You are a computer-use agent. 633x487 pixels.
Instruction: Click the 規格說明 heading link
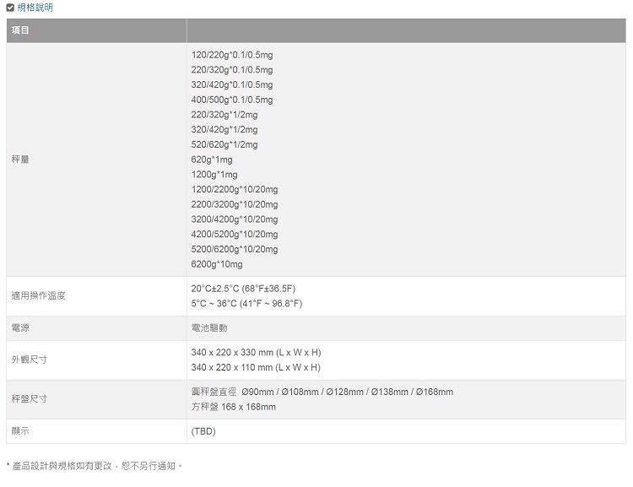coord(35,8)
